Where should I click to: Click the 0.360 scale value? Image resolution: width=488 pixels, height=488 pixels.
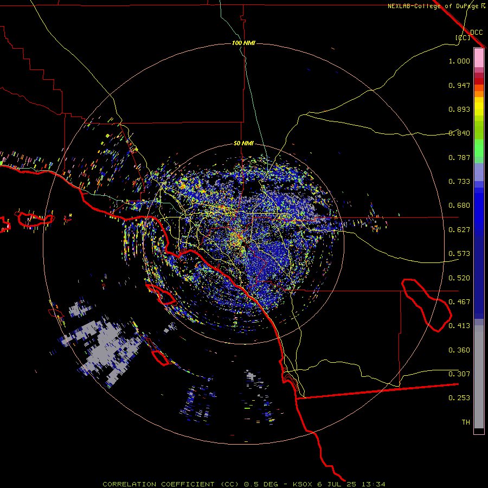(459, 350)
